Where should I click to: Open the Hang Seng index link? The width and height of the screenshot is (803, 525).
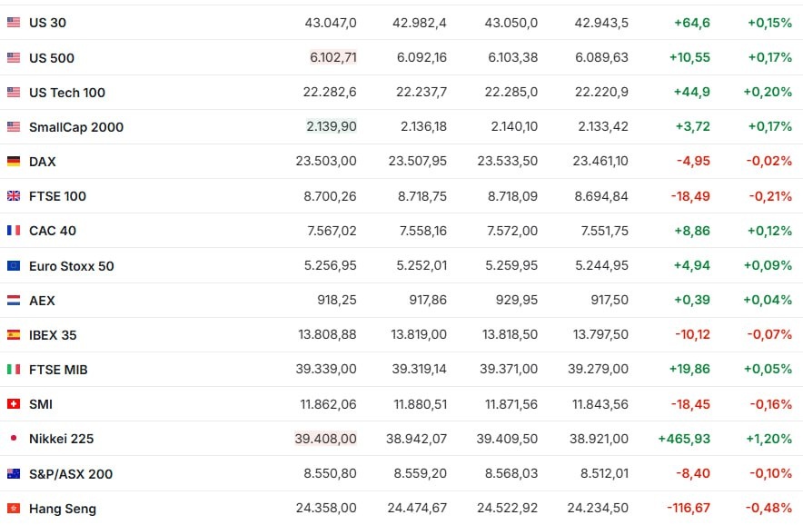63,509
